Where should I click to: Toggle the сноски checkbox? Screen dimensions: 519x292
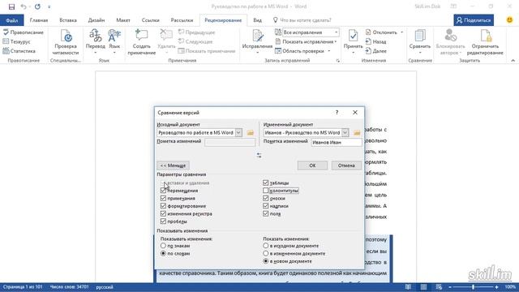(x=265, y=198)
